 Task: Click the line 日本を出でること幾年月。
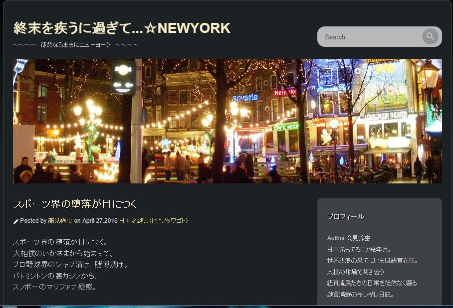359,249
